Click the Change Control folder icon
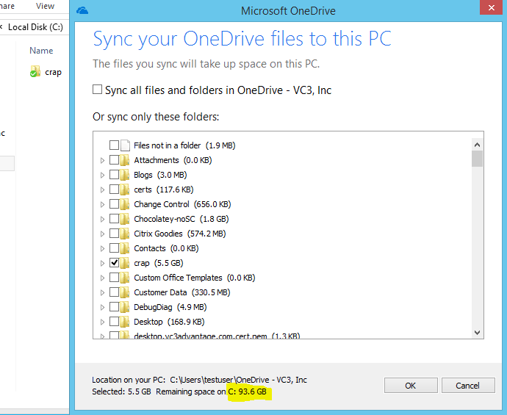The width and height of the screenshot is (507, 415). point(124,204)
